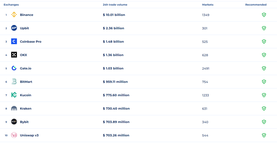Select Bybit's $703.89 million volume cell
The image size is (277, 143).
tap(116, 122)
